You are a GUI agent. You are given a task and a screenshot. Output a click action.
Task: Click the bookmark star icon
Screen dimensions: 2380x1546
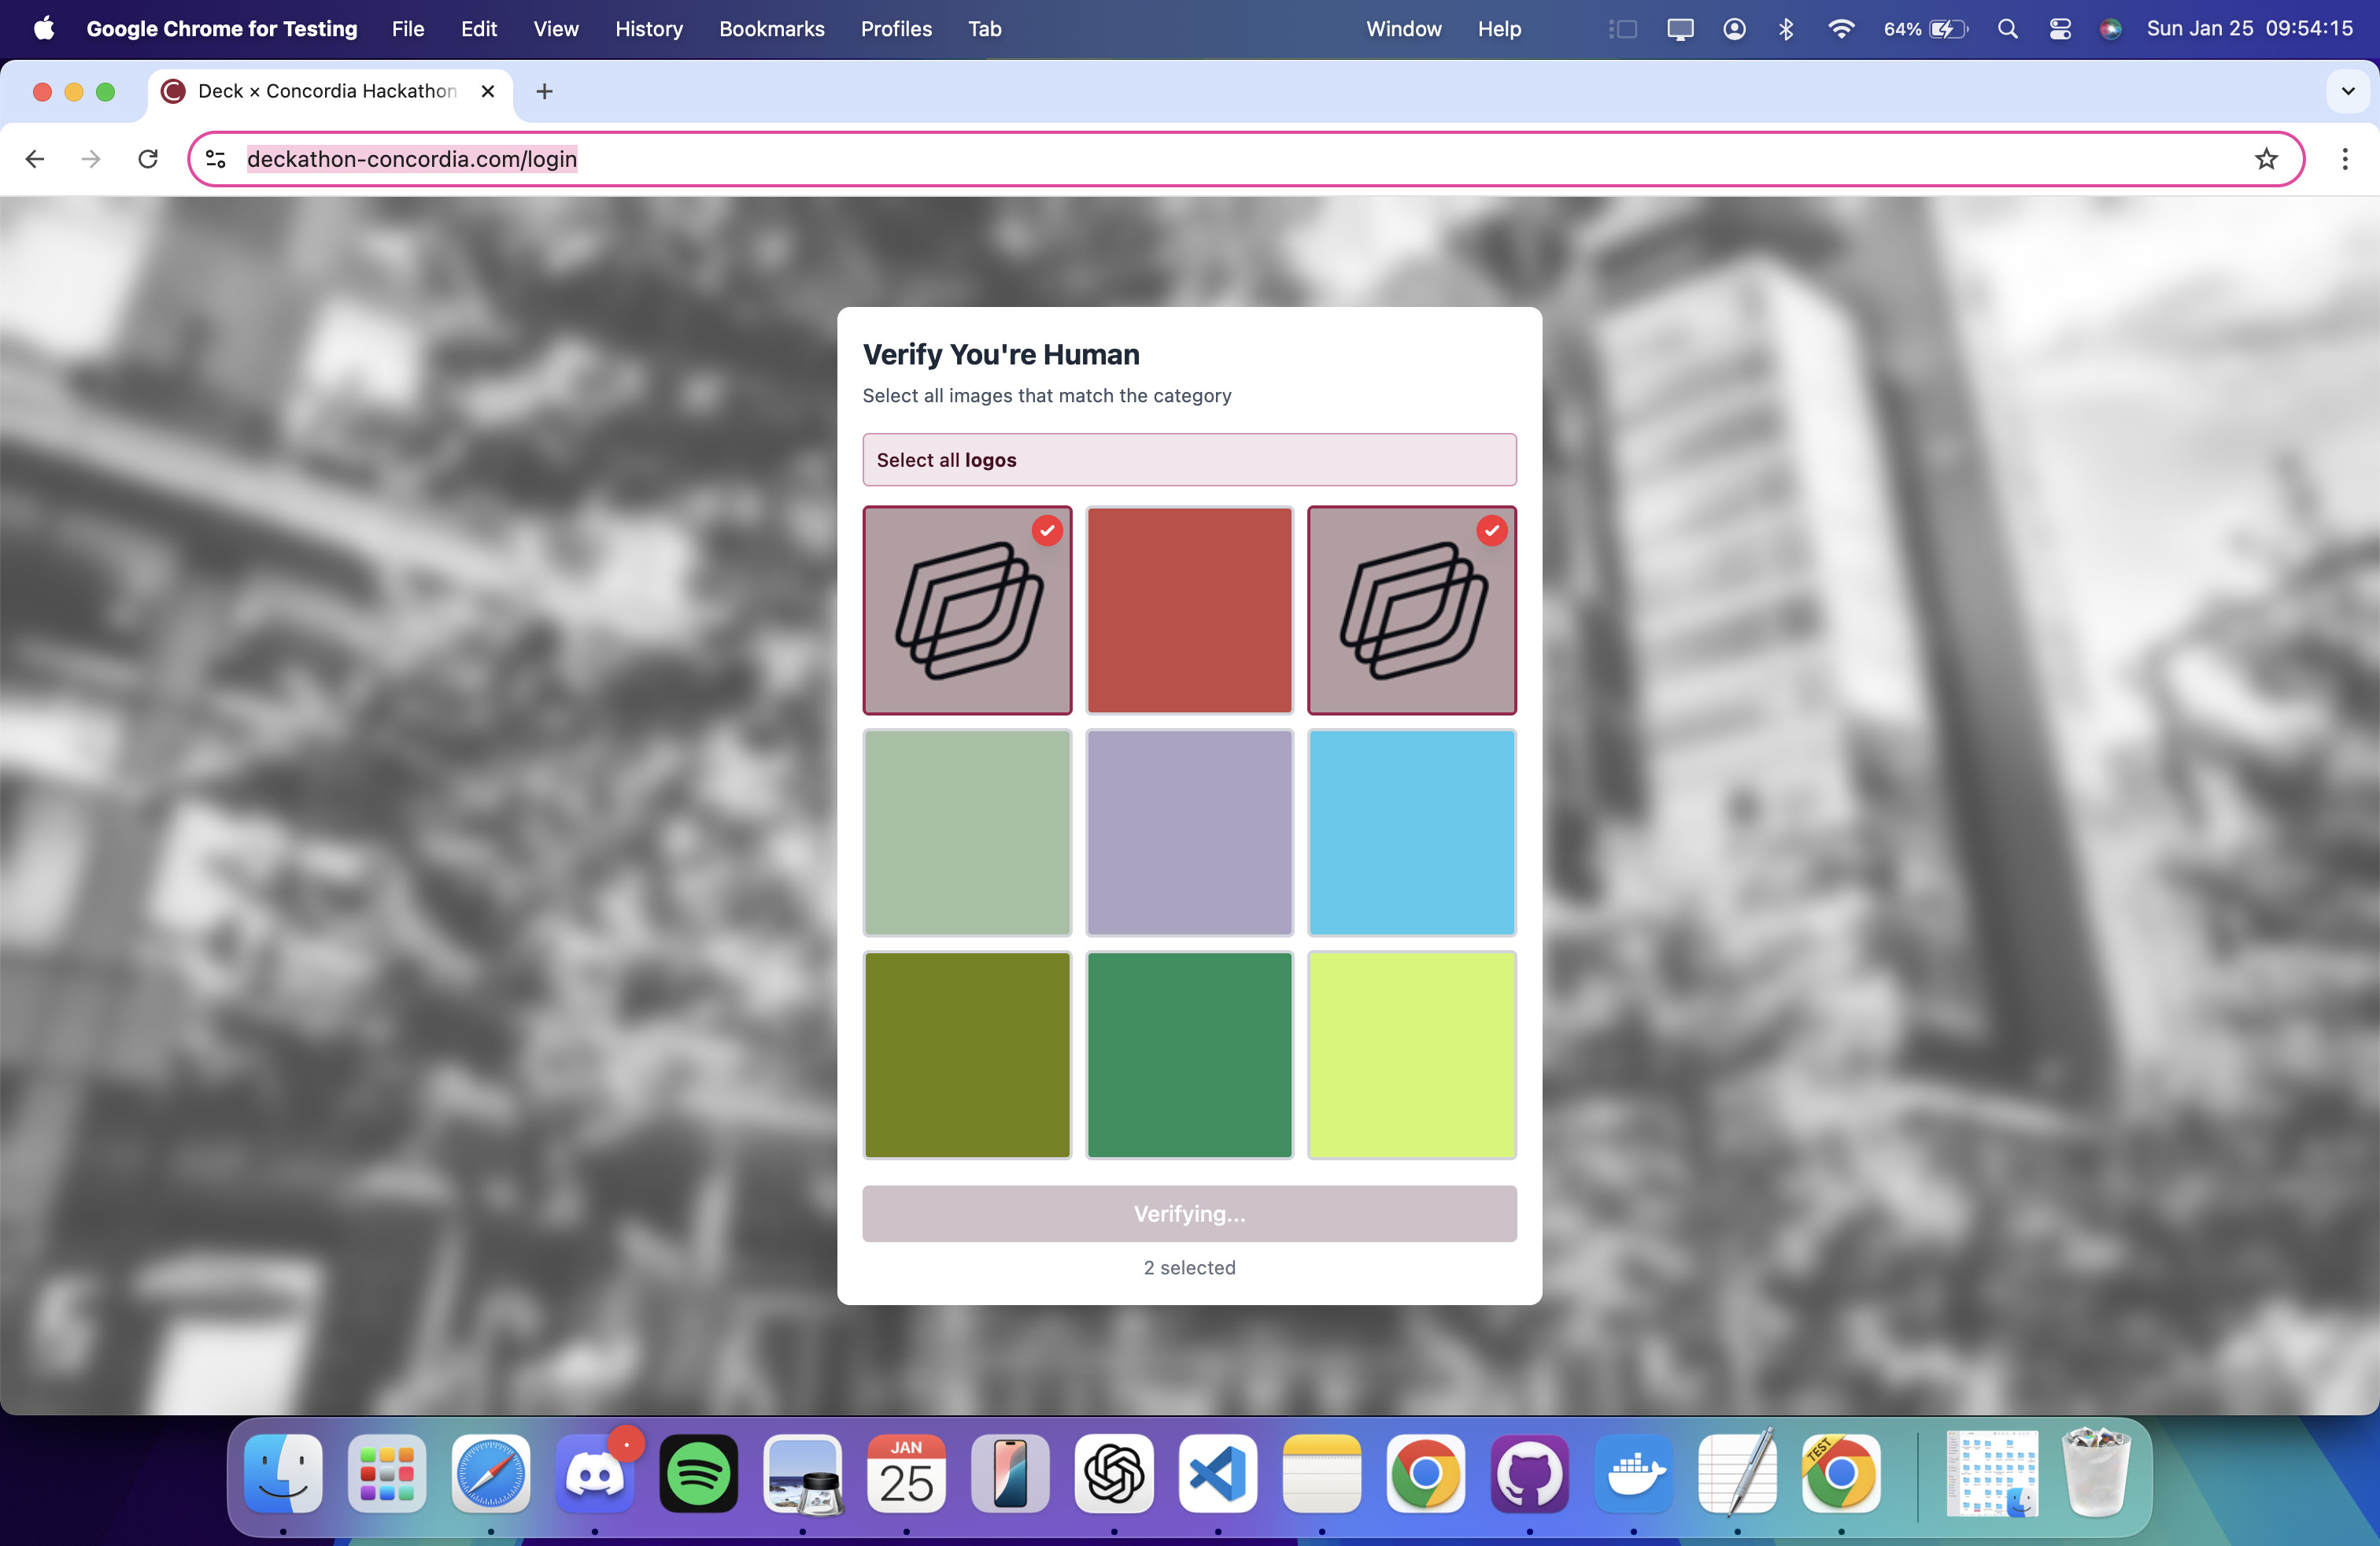coord(2266,159)
